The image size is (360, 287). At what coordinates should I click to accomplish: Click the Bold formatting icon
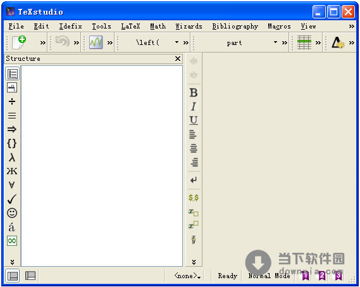tap(194, 93)
